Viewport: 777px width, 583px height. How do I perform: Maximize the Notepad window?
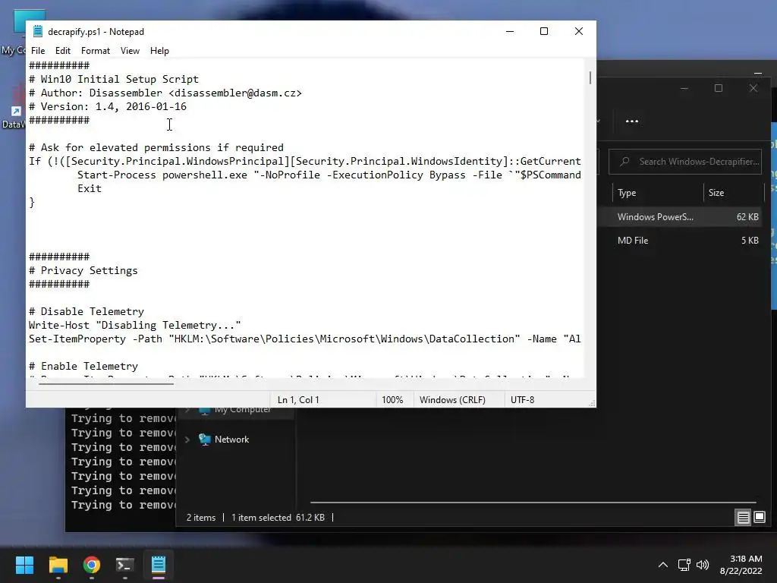click(543, 31)
